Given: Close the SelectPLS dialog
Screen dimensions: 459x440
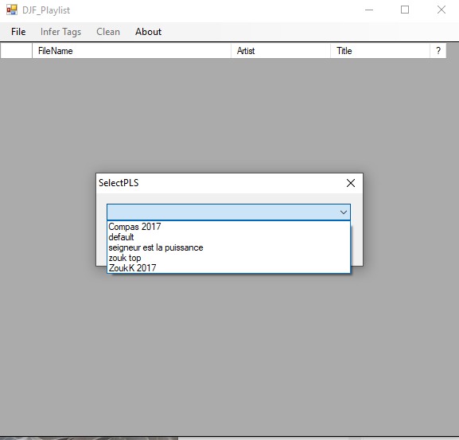Looking at the screenshot, I should (350, 183).
